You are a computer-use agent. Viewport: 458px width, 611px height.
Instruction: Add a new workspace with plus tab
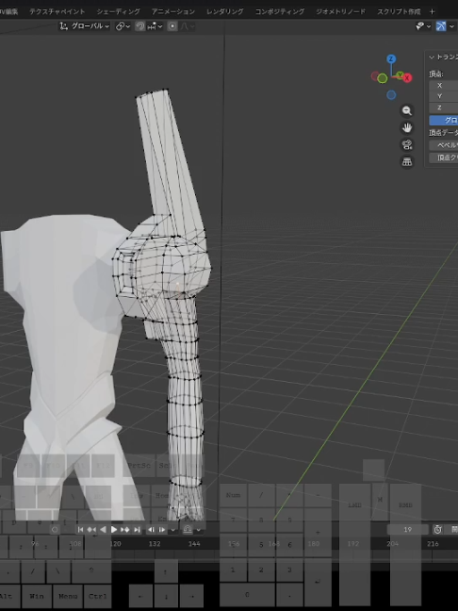point(432,11)
